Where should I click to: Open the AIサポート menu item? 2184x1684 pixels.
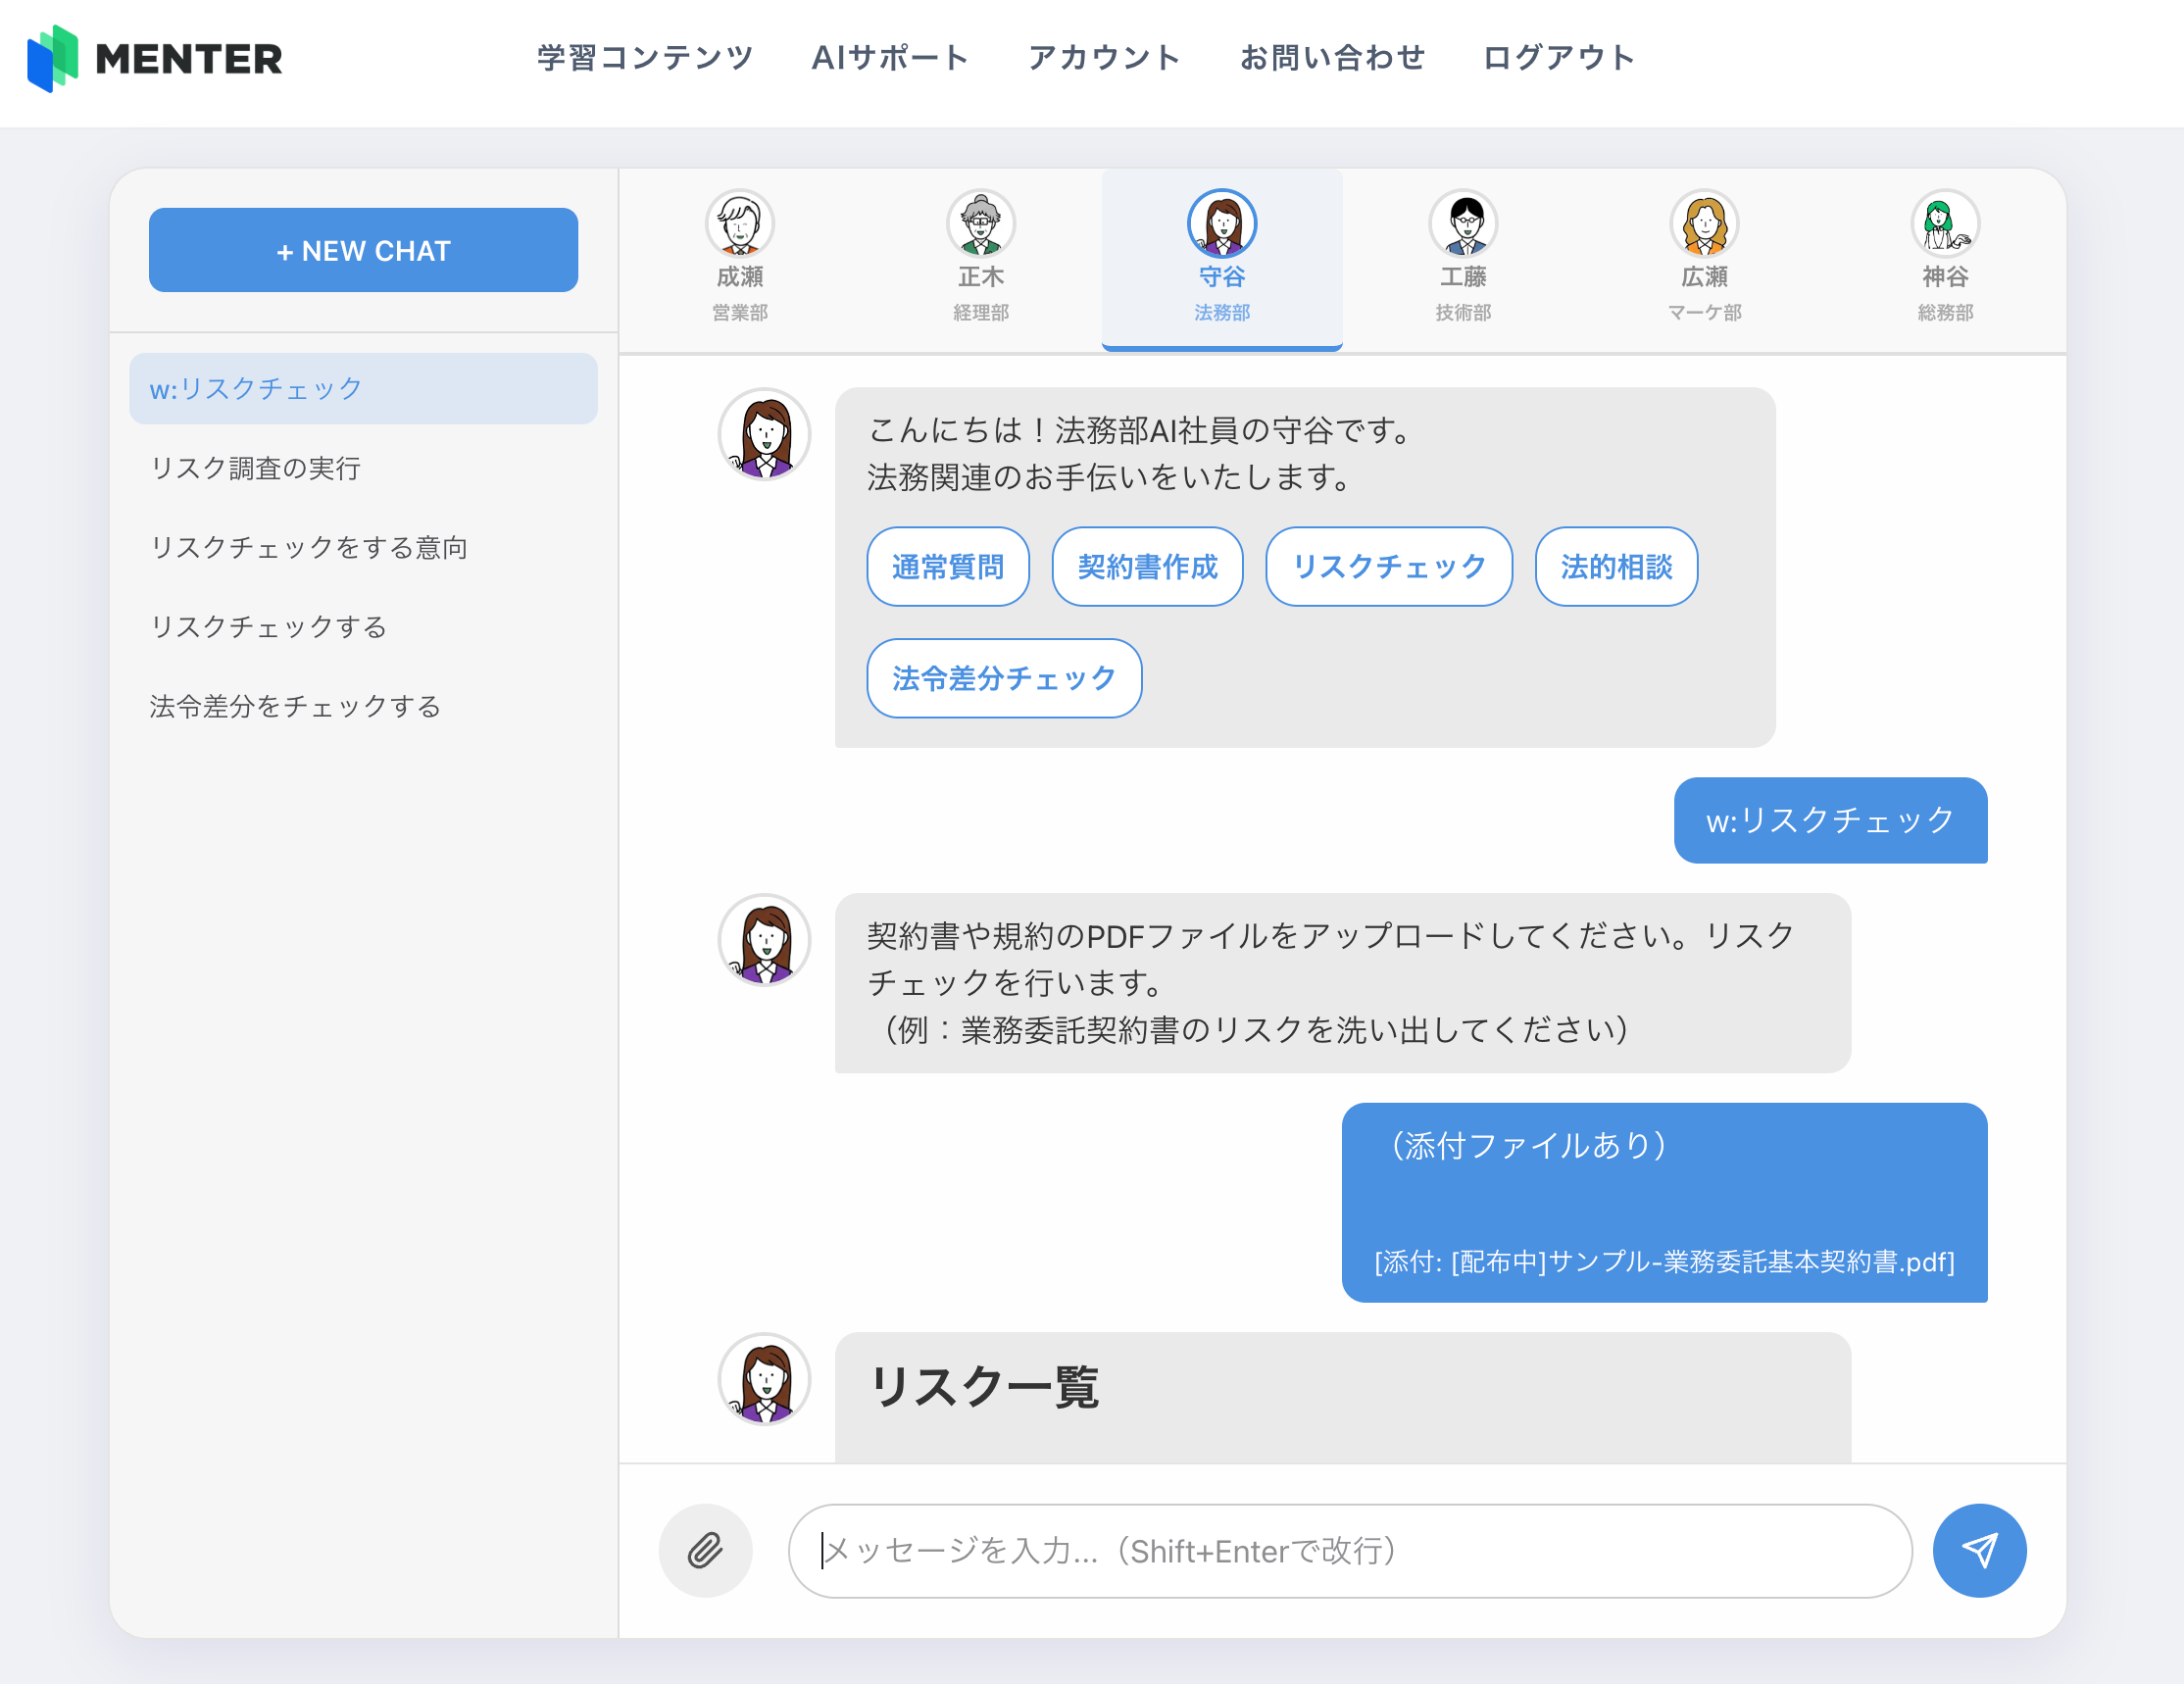pos(890,58)
